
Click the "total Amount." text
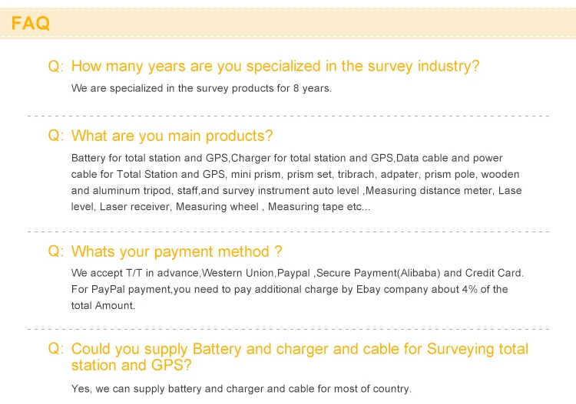(103, 305)
